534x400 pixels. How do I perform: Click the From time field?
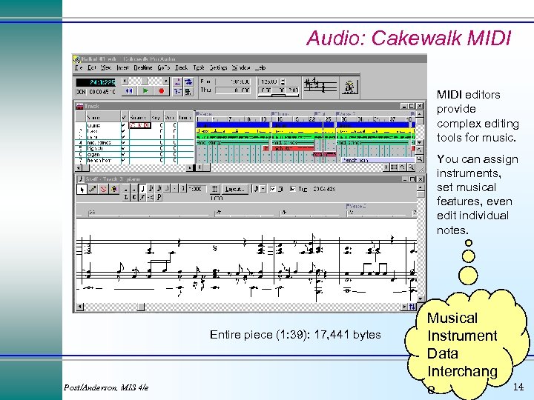tap(234, 82)
